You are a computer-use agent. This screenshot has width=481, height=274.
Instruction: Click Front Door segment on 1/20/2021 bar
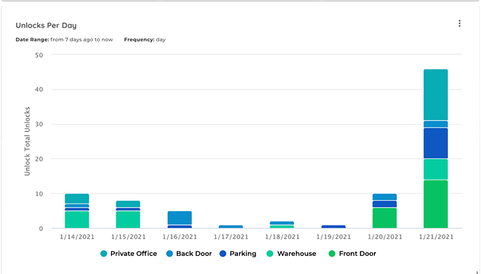(384, 218)
